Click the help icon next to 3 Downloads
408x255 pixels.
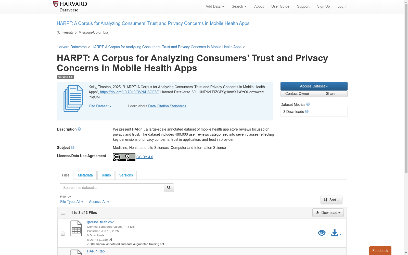point(307,112)
